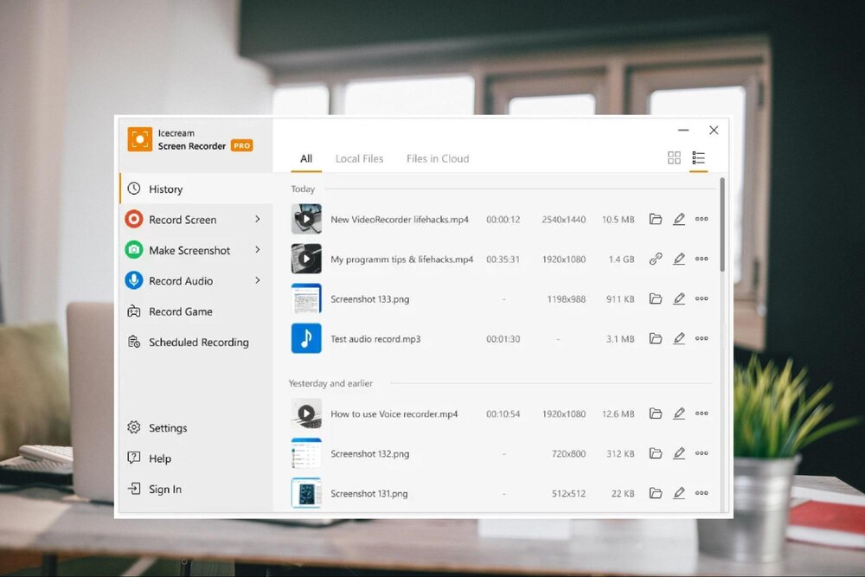
Task: Click the Make Screenshot camera icon
Action: click(x=134, y=250)
